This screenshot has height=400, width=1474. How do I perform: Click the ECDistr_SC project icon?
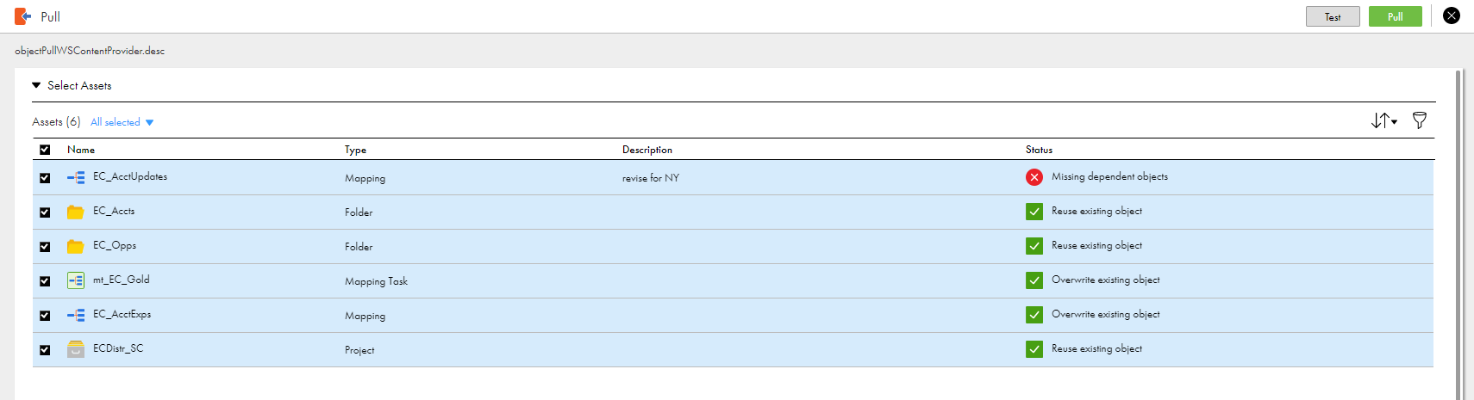pos(76,349)
